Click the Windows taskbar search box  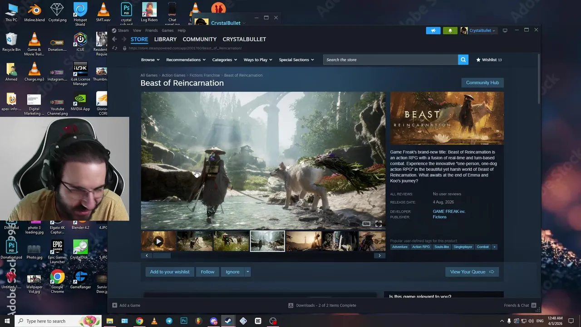[x=58, y=321]
